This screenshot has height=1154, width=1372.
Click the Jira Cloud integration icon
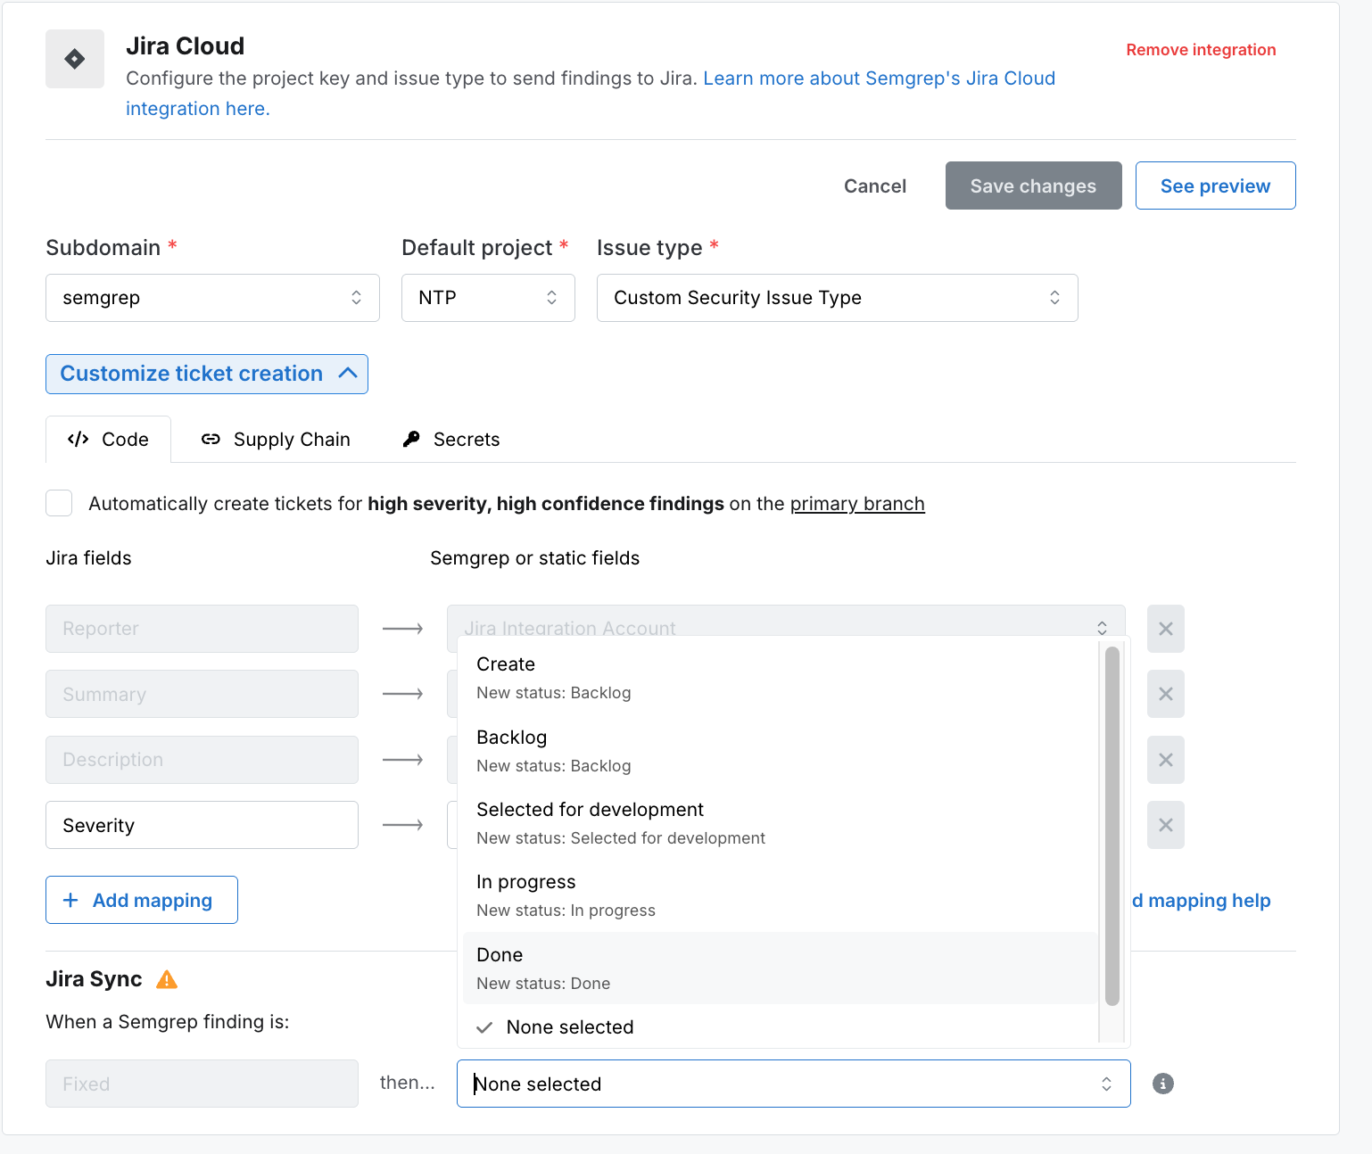[75, 59]
